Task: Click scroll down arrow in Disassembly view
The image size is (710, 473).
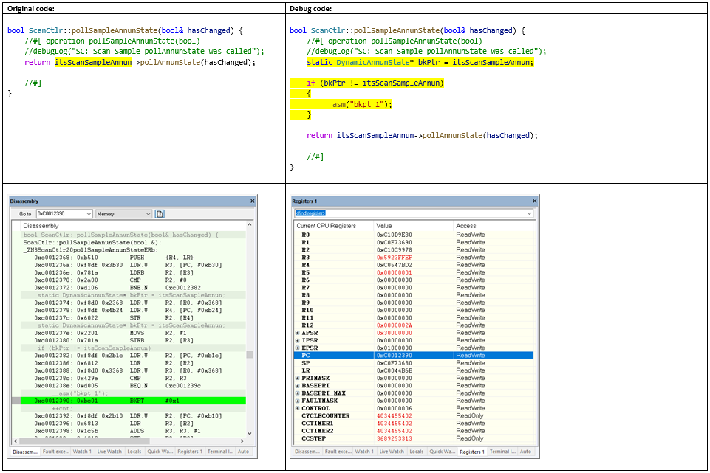Action: tap(250, 434)
